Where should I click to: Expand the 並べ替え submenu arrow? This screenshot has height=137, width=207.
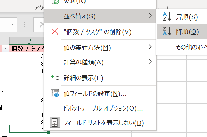point(150,16)
